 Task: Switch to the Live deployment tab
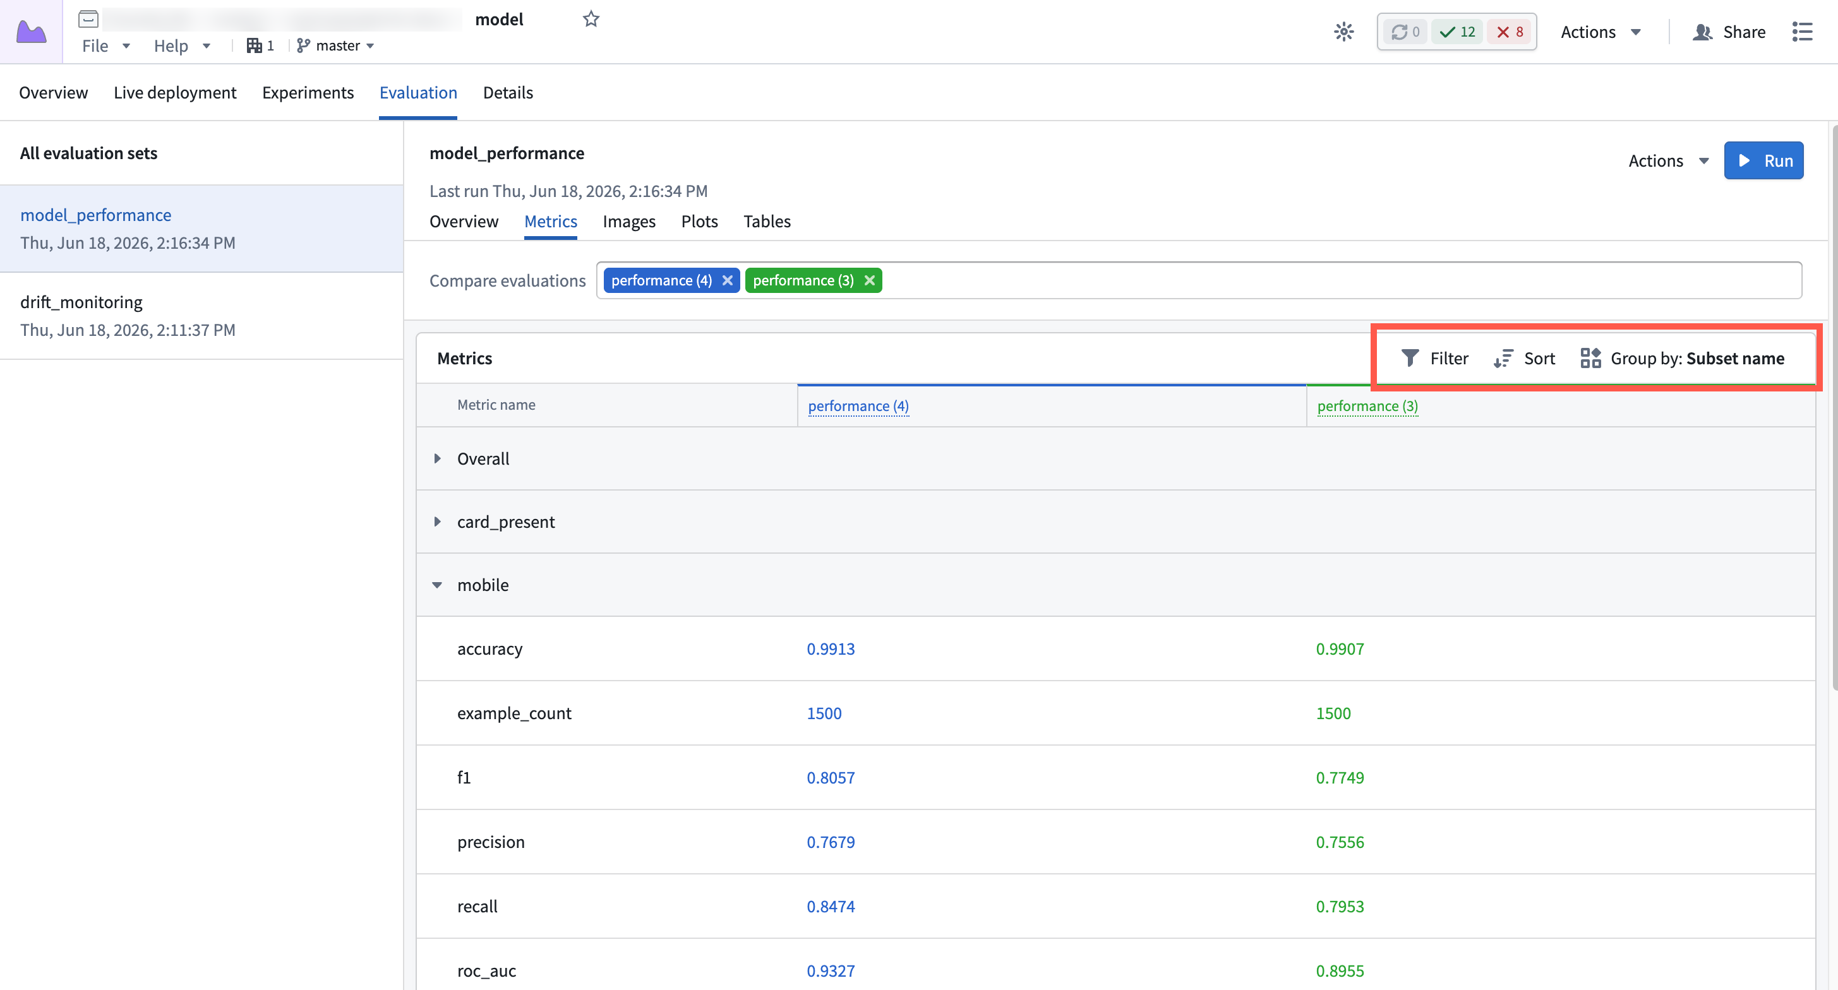[175, 93]
